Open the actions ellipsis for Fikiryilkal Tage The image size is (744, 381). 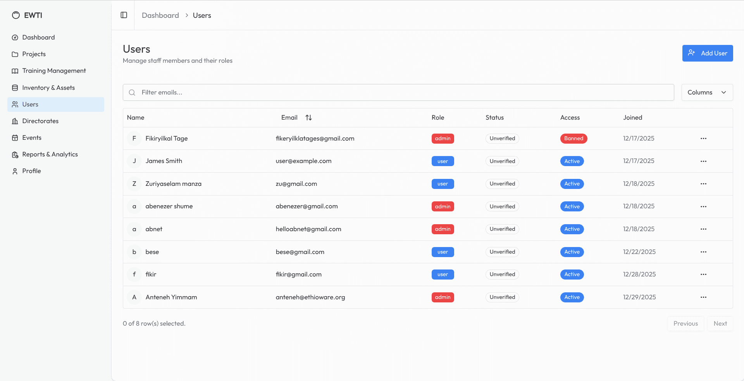[703, 138]
